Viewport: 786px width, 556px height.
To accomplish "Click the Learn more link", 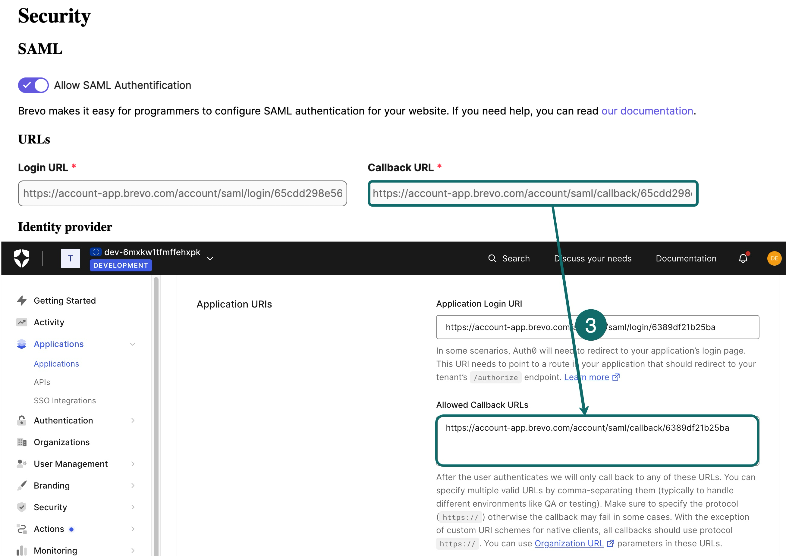I will tap(587, 377).
